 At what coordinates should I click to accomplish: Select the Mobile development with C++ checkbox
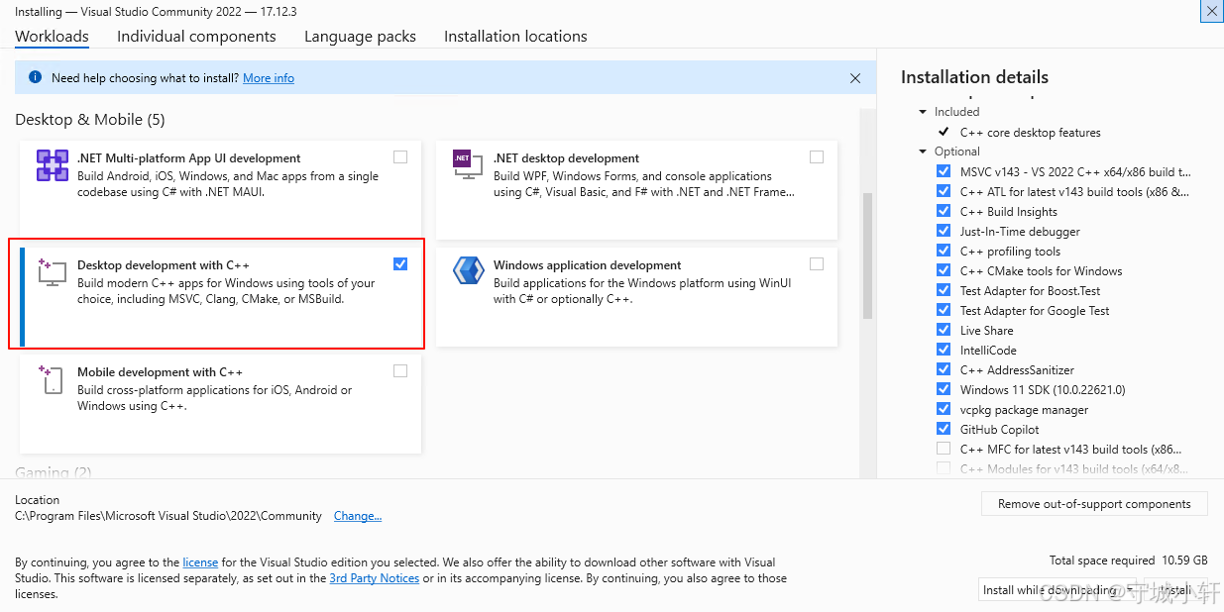(x=400, y=370)
